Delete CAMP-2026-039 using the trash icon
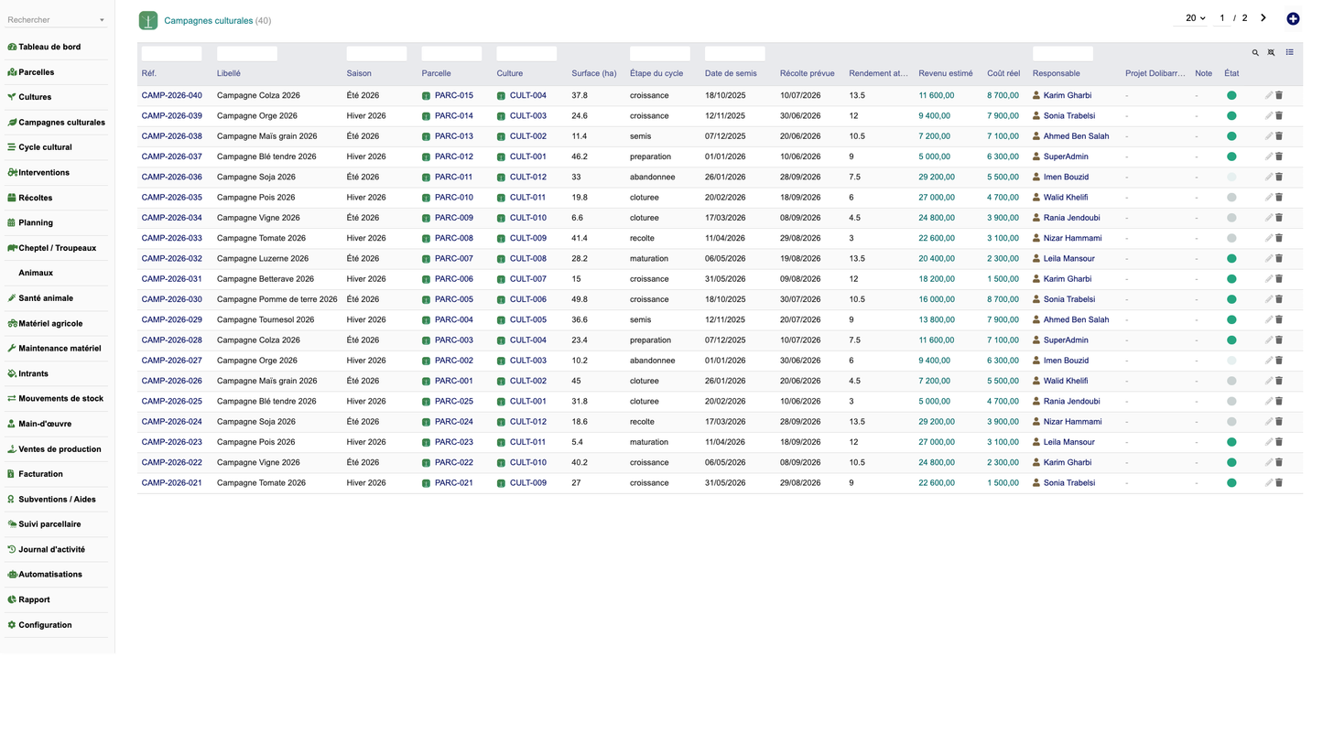 pos(1279,116)
